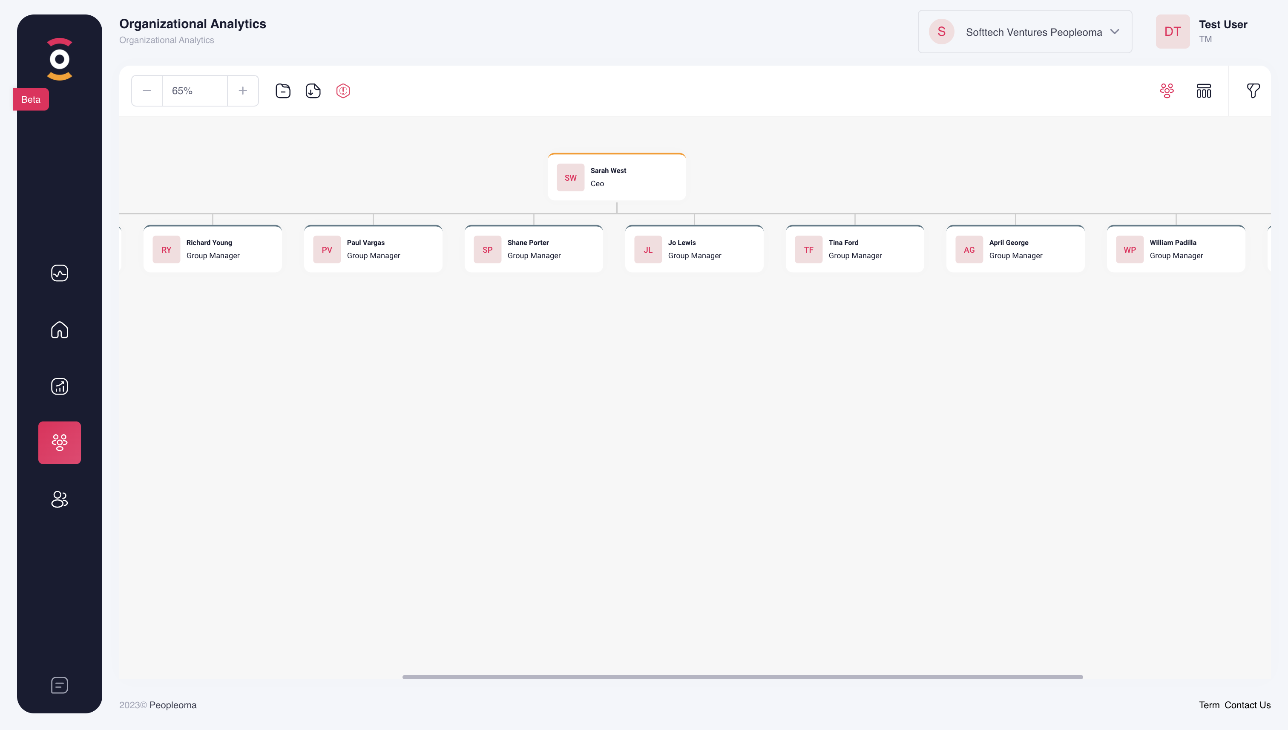This screenshot has width=1288, height=730.
Task: Open the activity pulse sidebar icon
Action: (59, 273)
